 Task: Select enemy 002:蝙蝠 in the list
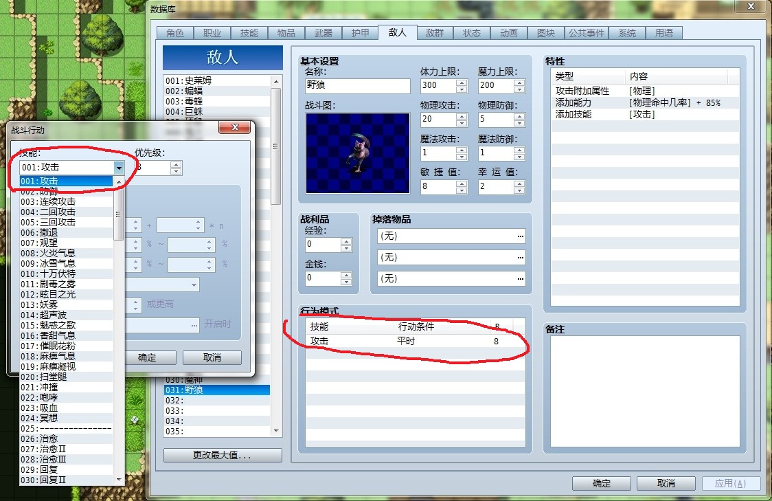pyautogui.click(x=216, y=91)
